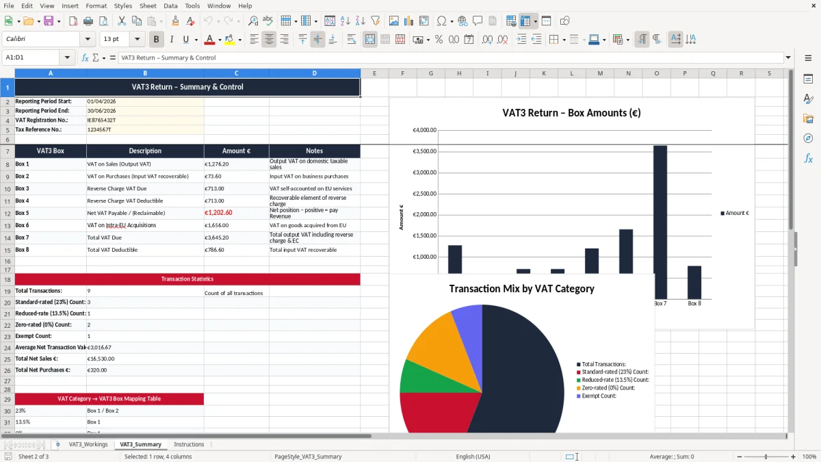Format the cell as percent

tap(439, 40)
